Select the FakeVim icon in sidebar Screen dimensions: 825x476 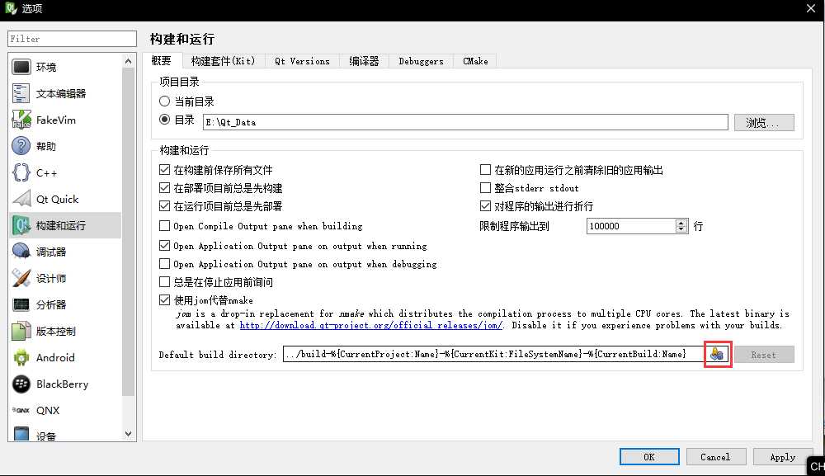point(21,120)
